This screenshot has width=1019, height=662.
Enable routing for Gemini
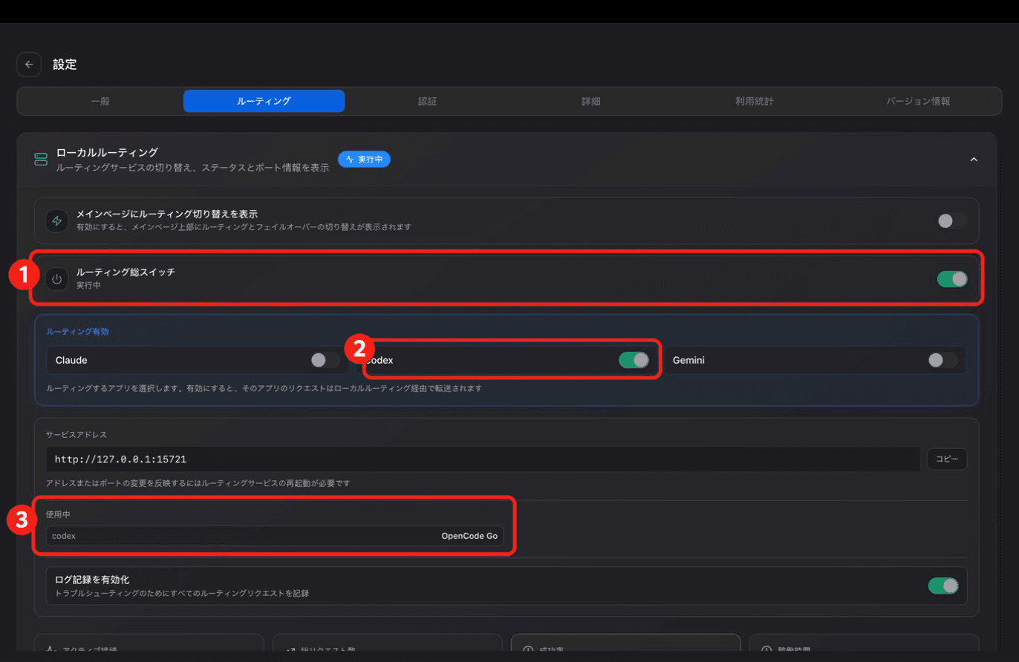(x=943, y=360)
